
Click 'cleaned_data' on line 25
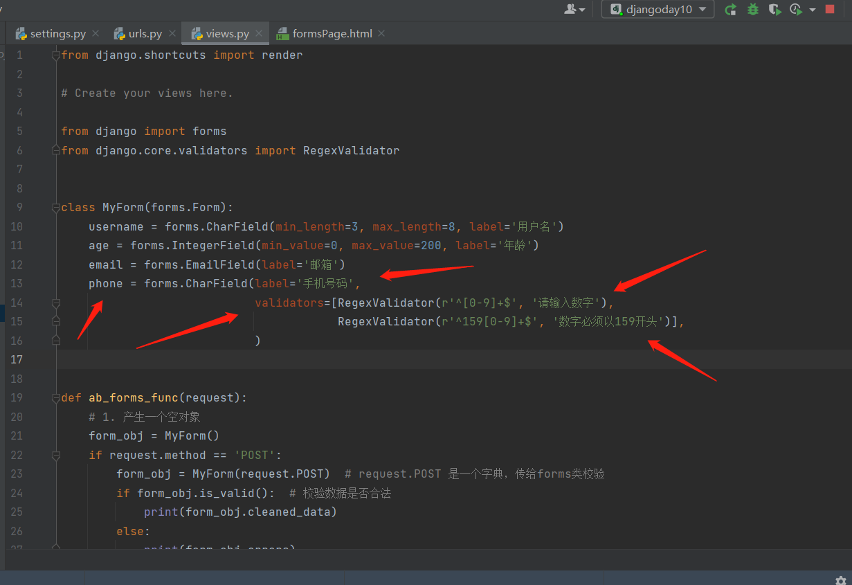click(289, 512)
